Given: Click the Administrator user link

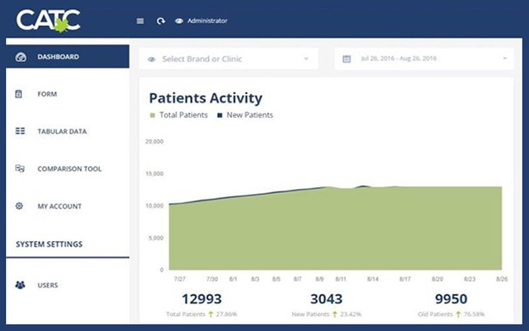Looking at the screenshot, I should click(x=207, y=21).
